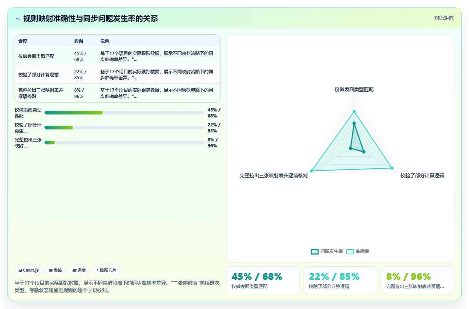Click the right dark 问题发生率 radar point
The height and width of the screenshot is (309, 469).
tap(364, 152)
